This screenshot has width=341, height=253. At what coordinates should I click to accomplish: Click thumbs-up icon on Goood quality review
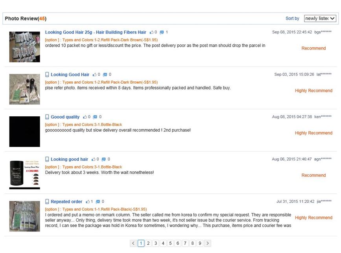85,117
